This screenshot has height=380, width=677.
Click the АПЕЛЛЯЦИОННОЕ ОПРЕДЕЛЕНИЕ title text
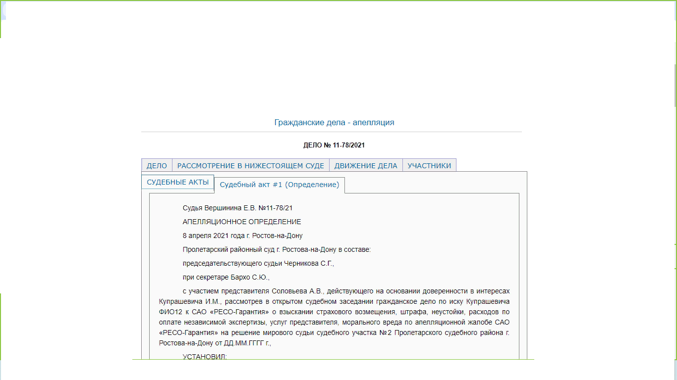click(242, 222)
